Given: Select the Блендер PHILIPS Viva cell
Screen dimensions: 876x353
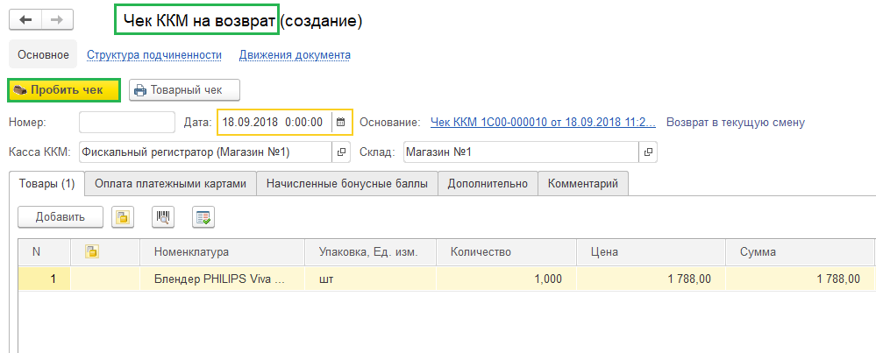Looking at the screenshot, I should [x=223, y=279].
